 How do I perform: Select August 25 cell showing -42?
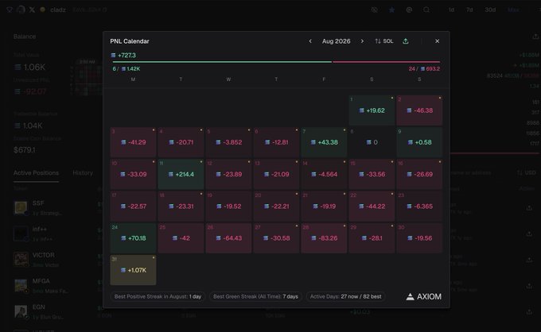tap(181, 238)
